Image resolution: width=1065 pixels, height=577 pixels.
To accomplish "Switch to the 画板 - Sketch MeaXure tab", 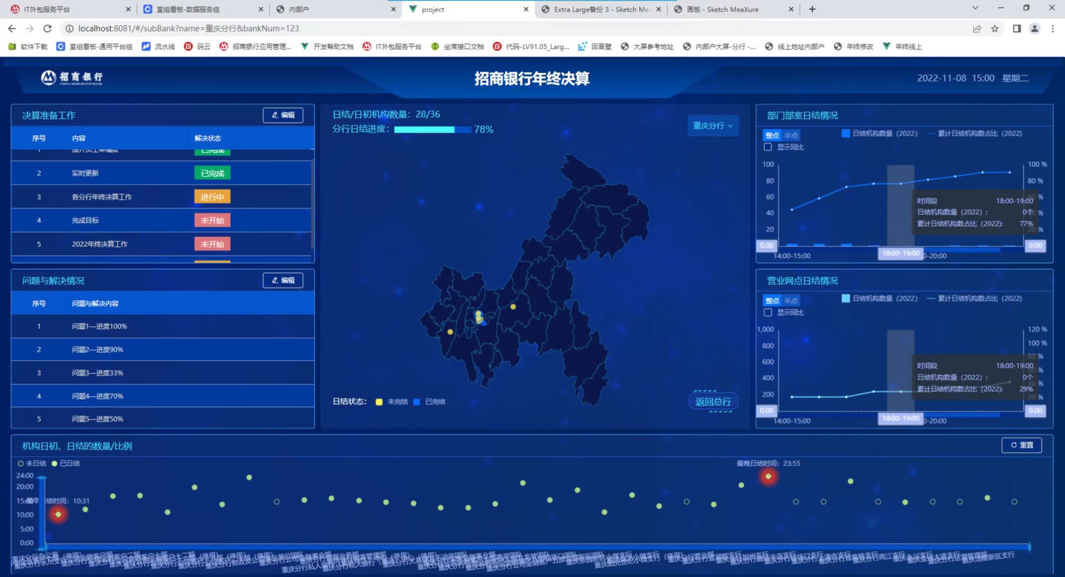I will point(733,9).
